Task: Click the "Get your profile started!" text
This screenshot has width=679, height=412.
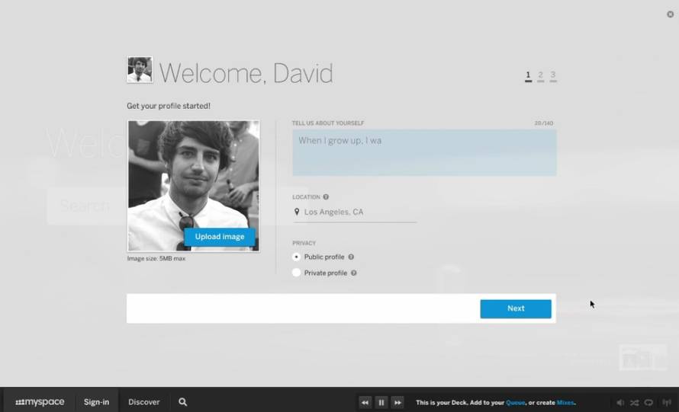Action: [x=169, y=106]
